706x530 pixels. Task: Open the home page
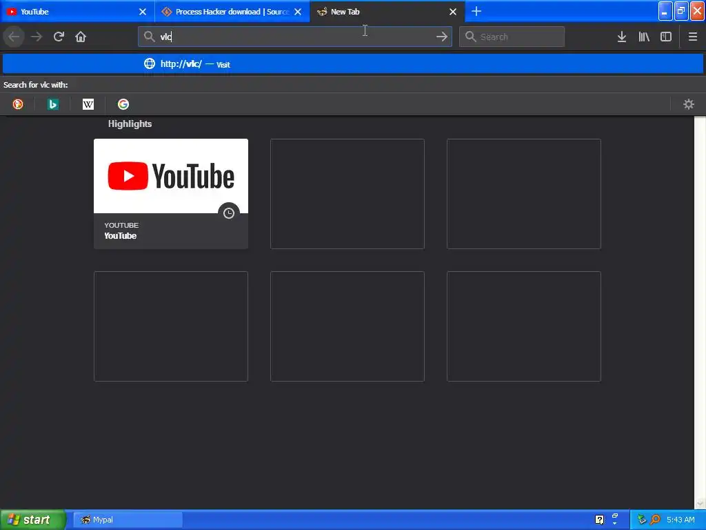(81, 37)
